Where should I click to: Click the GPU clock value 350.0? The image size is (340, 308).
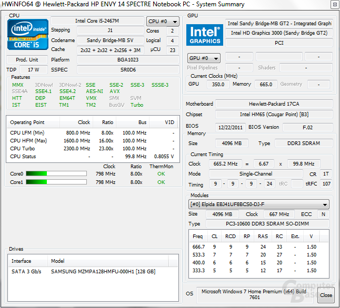point(218,84)
